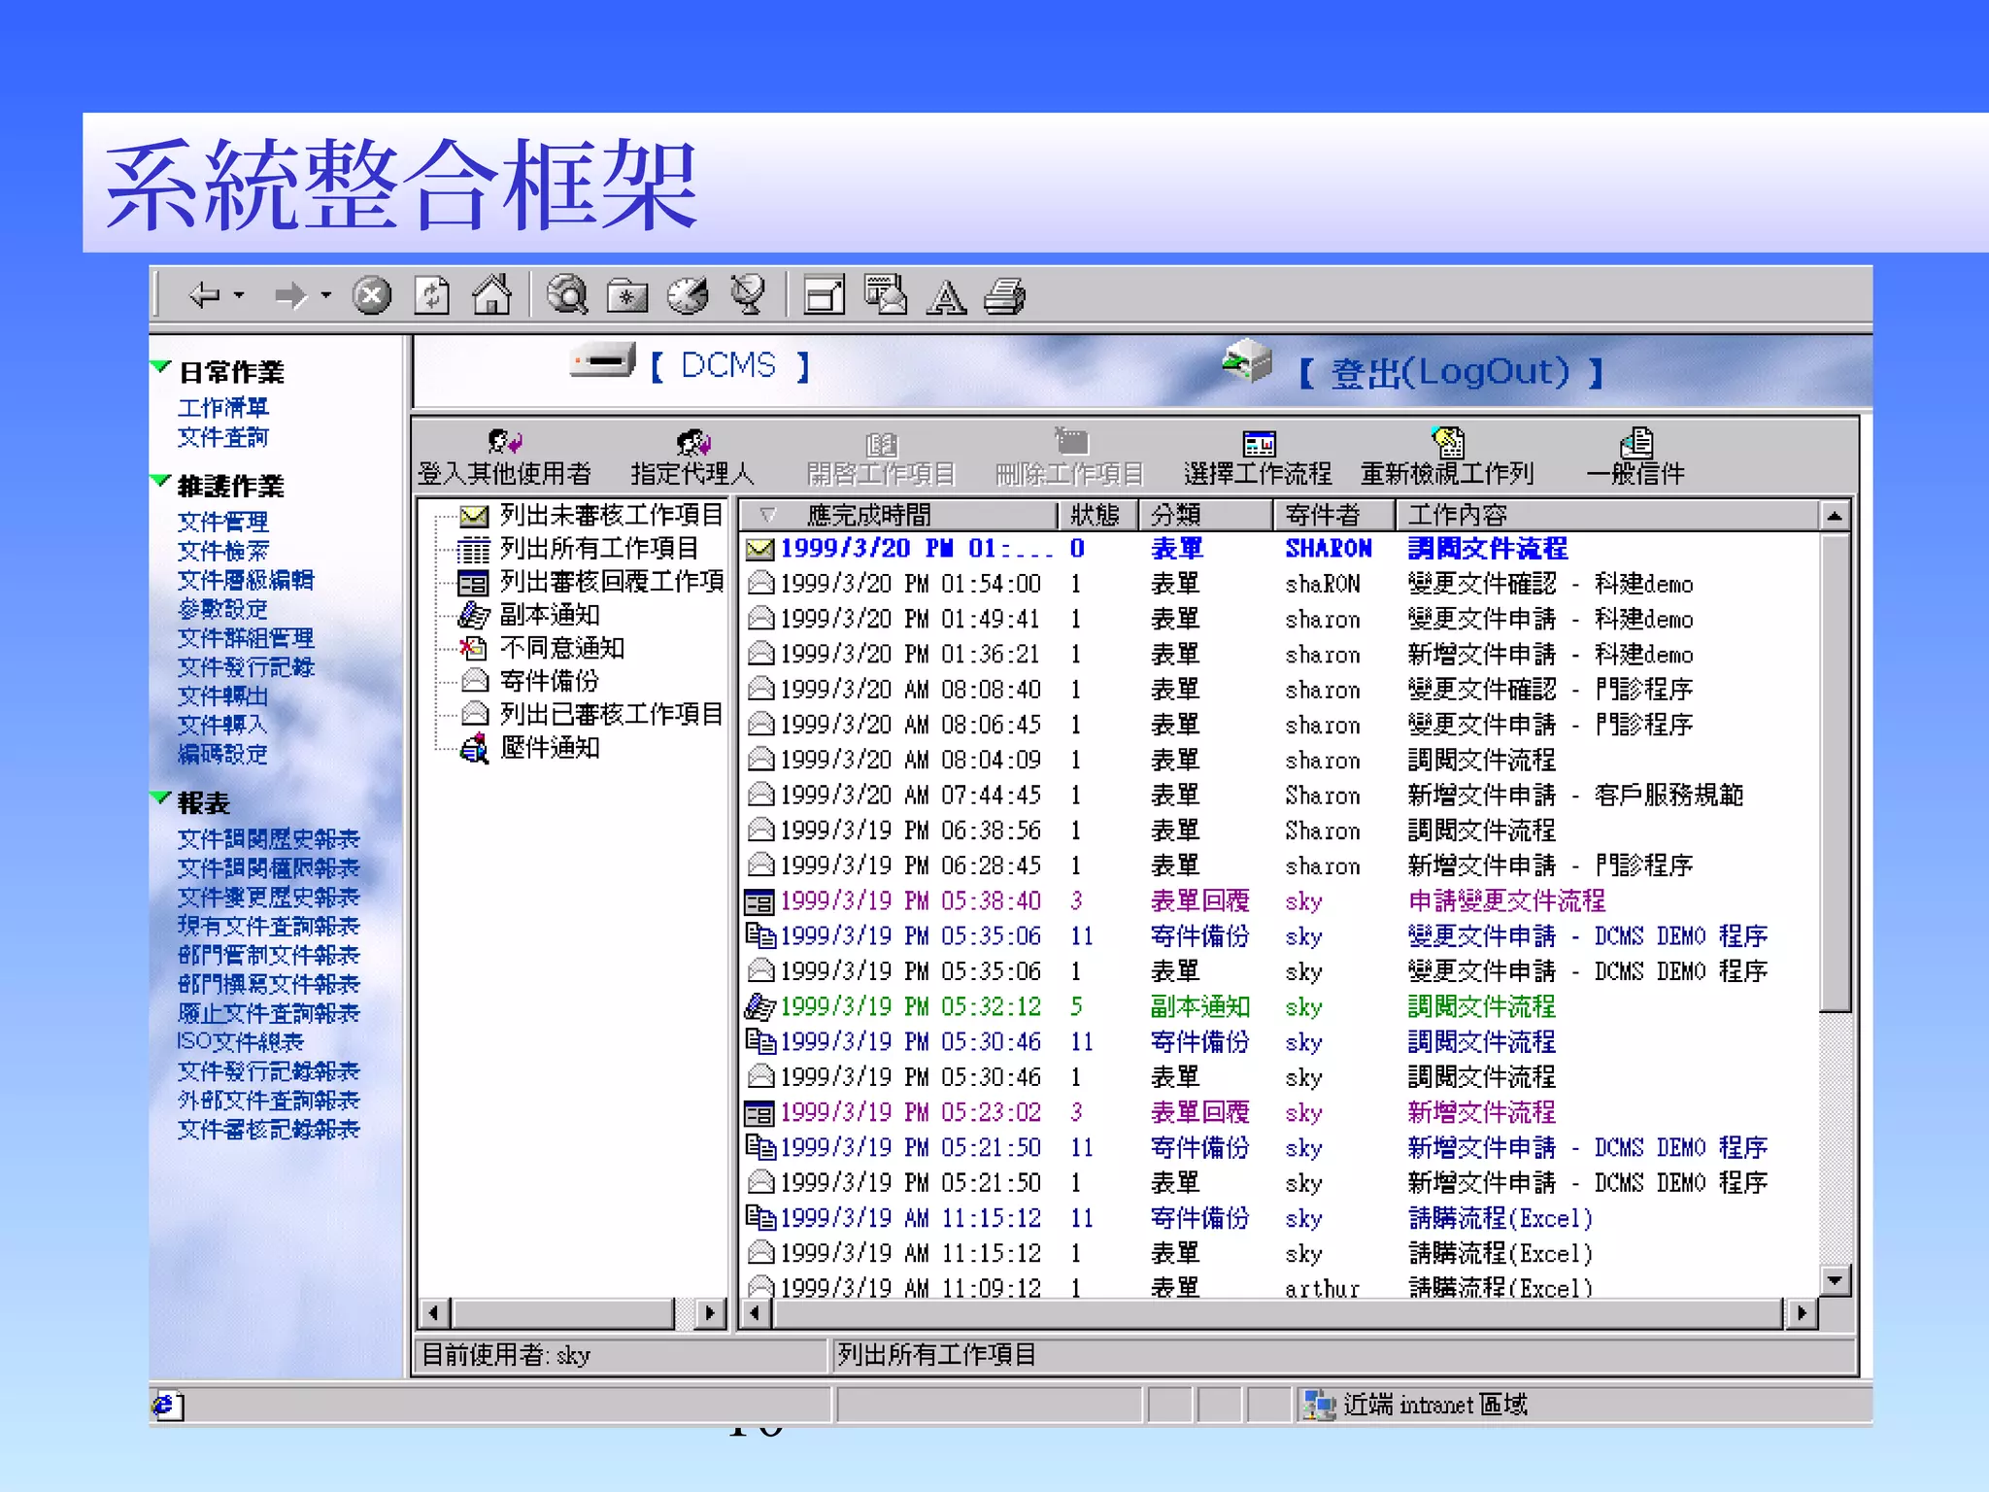Open 文件審核記錄報表 link
Viewport: 1989px width, 1492px height.
tap(268, 1130)
